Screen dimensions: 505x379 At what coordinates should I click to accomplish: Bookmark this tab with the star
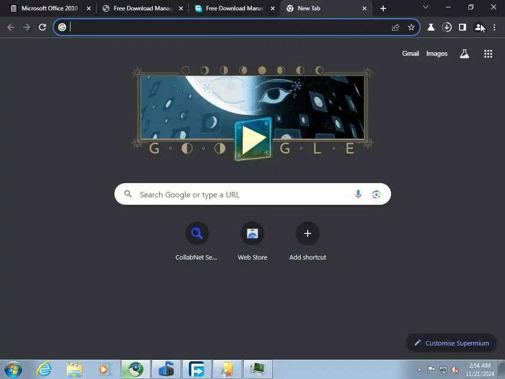[411, 28]
